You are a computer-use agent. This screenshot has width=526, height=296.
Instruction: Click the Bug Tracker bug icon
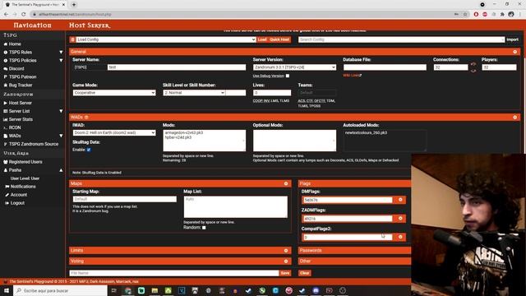pos(6,86)
